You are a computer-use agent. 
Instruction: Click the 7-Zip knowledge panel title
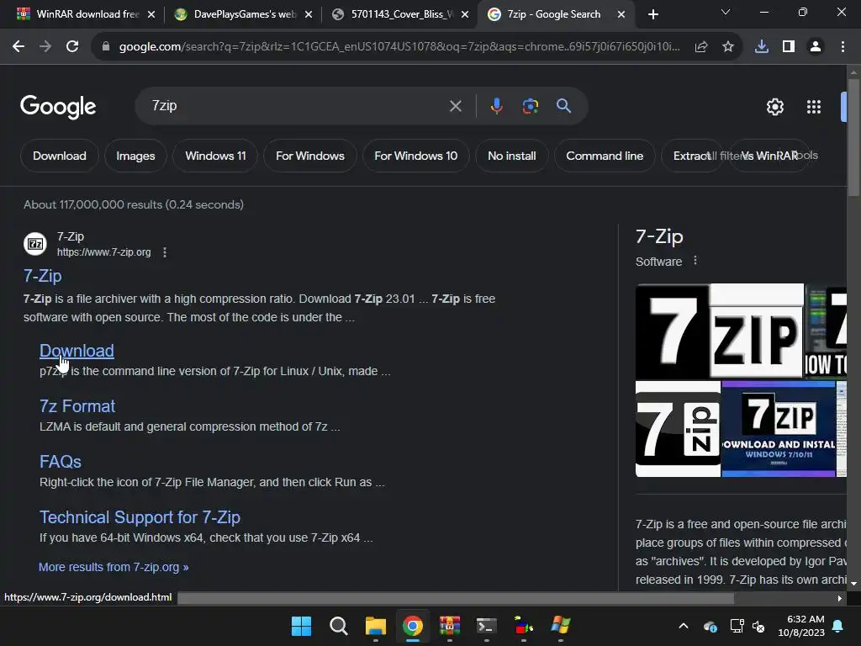tap(659, 236)
